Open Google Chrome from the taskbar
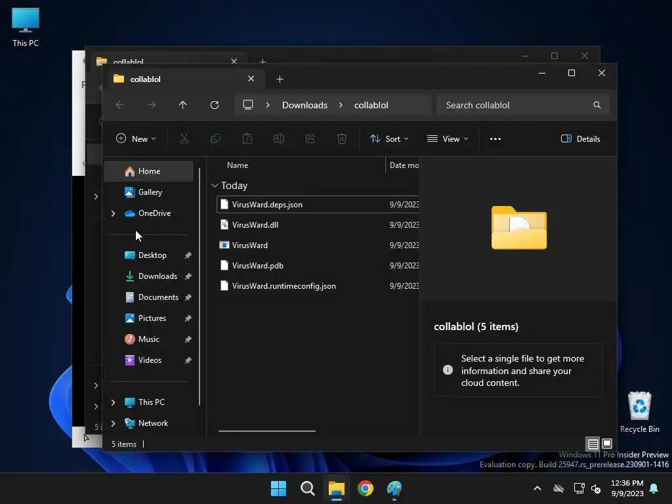 tap(365, 488)
